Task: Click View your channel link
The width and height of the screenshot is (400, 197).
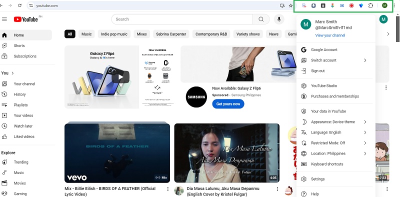Action: pyautogui.click(x=330, y=35)
